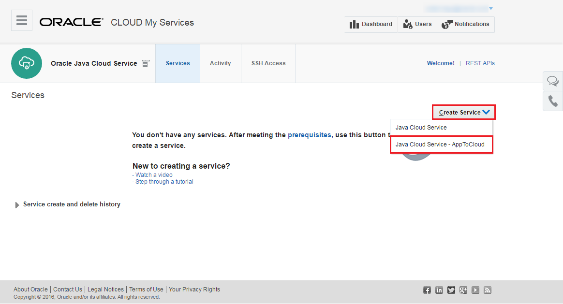Viewport: 563px width, 304px height.
Task: Open About Oracle footer link
Action: [x=30, y=290]
